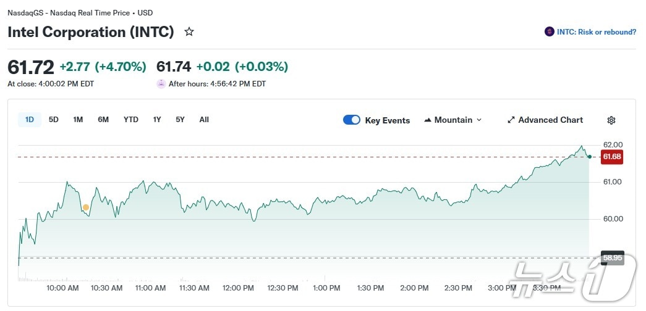This screenshot has width=646, height=311.
Task: Click the orange key event marker
Action: 86,208
